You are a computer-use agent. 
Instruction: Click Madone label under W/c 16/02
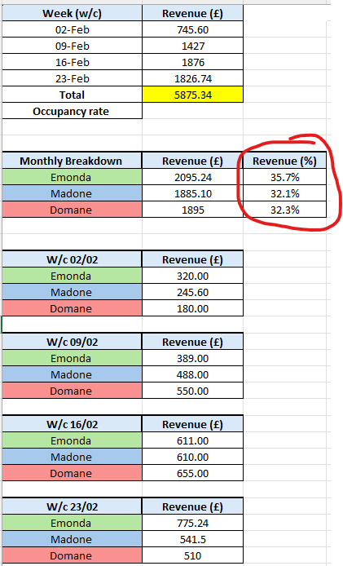click(72, 457)
